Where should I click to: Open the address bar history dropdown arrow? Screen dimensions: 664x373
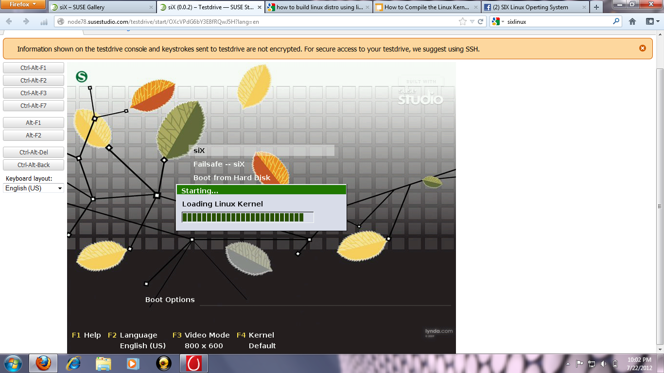tap(472, 21)
